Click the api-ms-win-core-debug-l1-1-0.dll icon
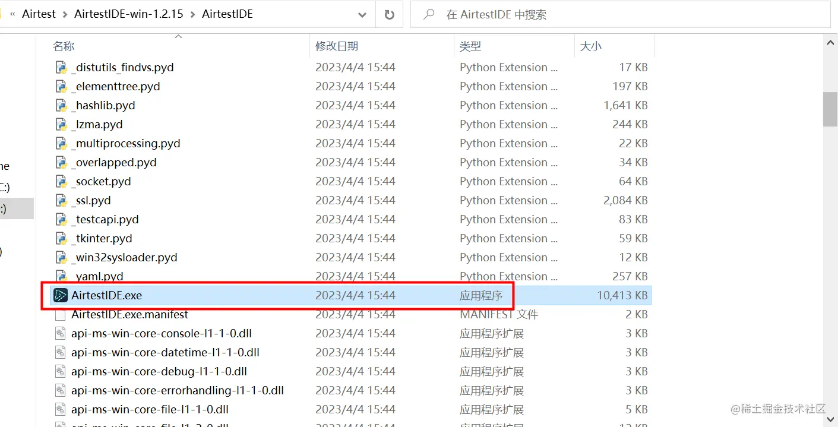 [60, 371]
